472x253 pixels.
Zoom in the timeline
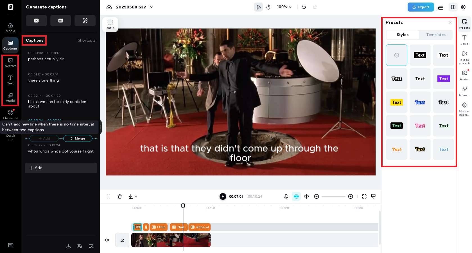[x=351, y=196]
